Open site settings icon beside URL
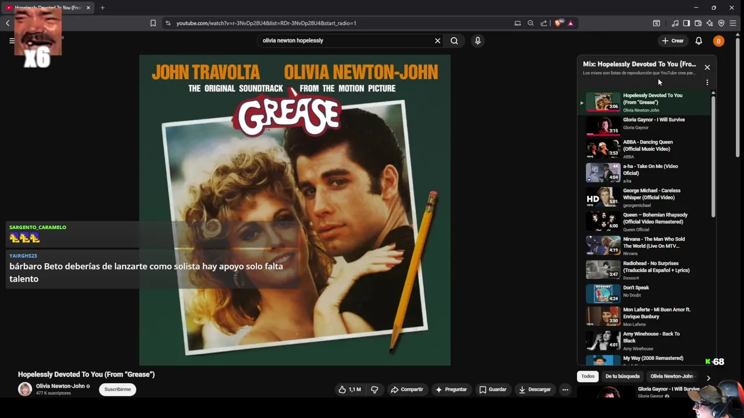744x418 pixels. [168, 23]
